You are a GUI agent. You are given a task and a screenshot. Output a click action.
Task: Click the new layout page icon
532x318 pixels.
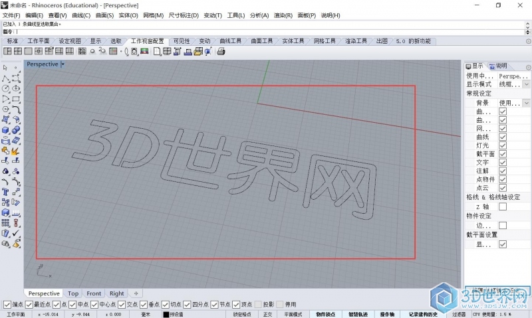(157, 52)
